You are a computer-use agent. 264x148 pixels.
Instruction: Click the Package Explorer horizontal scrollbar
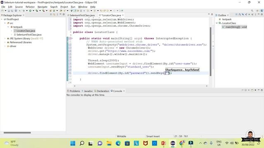(x=17, y=132)
